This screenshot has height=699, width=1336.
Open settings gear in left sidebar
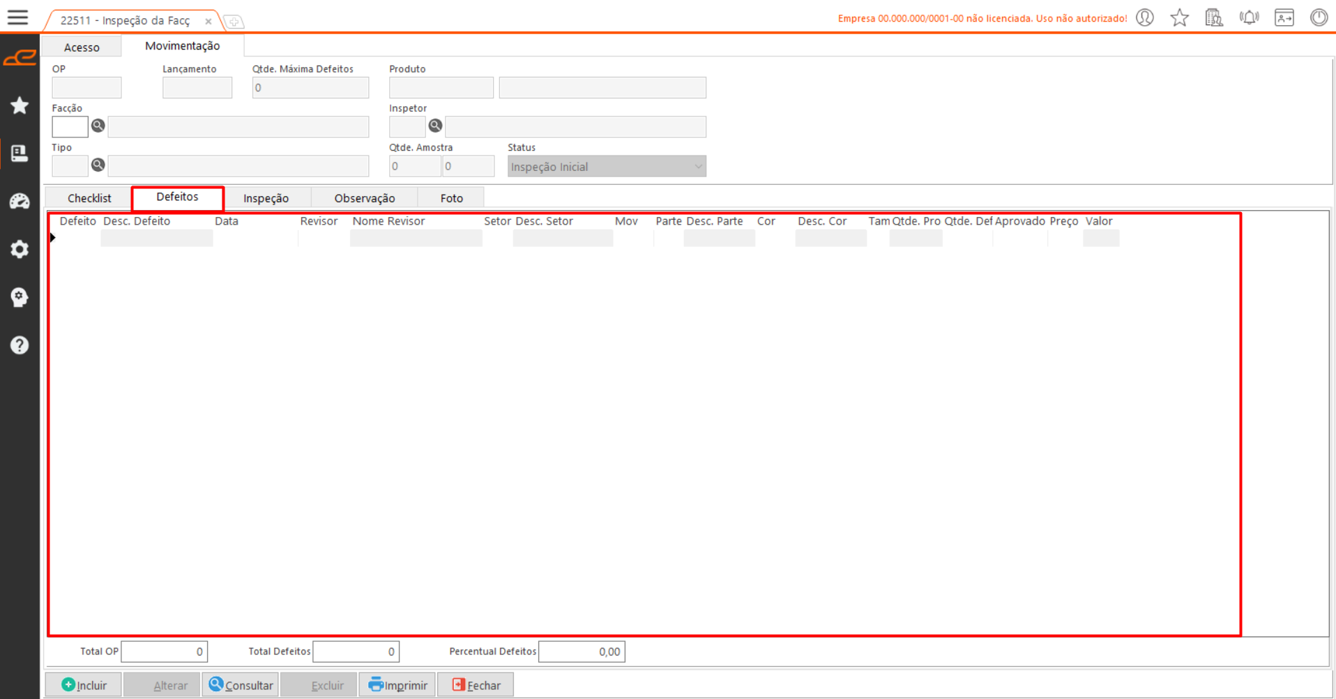point(20,249)
